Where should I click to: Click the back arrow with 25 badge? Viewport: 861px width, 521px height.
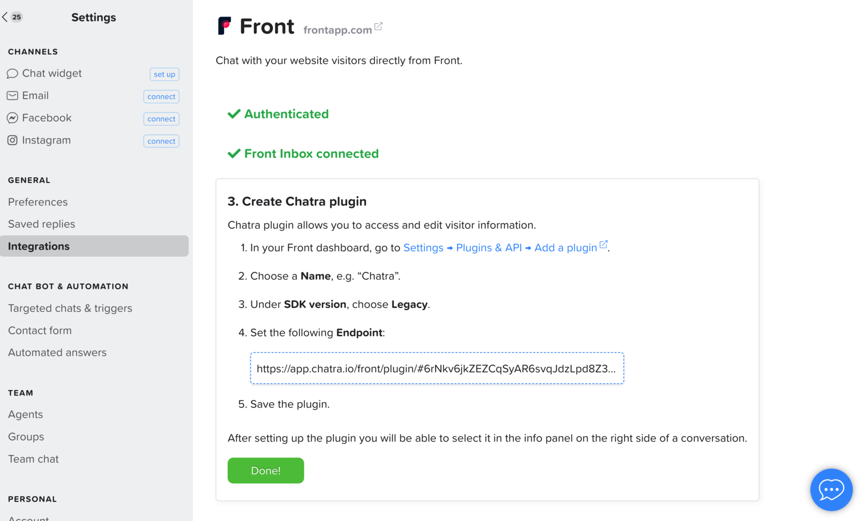pyautogui.click(x=12, y=17)
